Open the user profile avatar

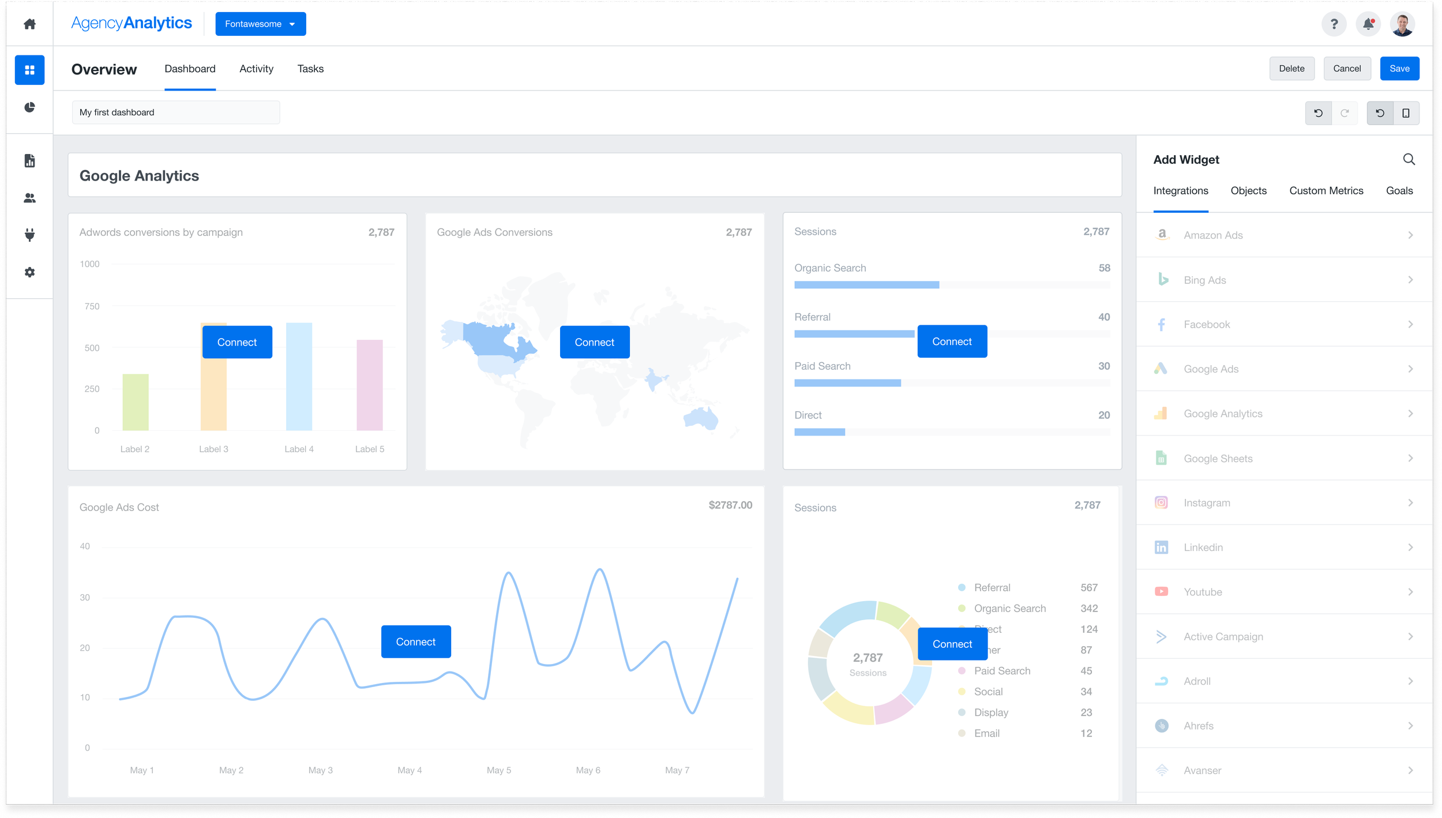1402,24
